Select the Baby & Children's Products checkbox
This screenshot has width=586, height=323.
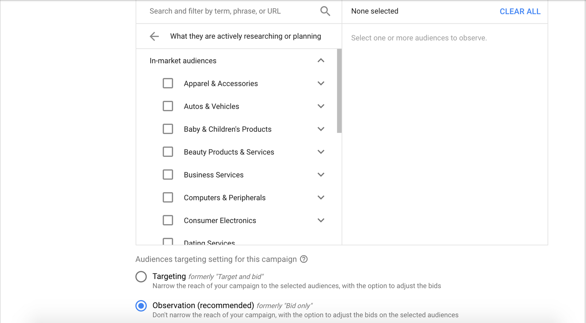tap(168, 129)
